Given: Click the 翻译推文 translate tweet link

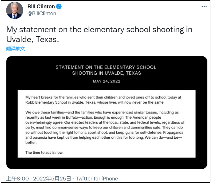Looking at the screenshot, I should click(x=16, y=49).
